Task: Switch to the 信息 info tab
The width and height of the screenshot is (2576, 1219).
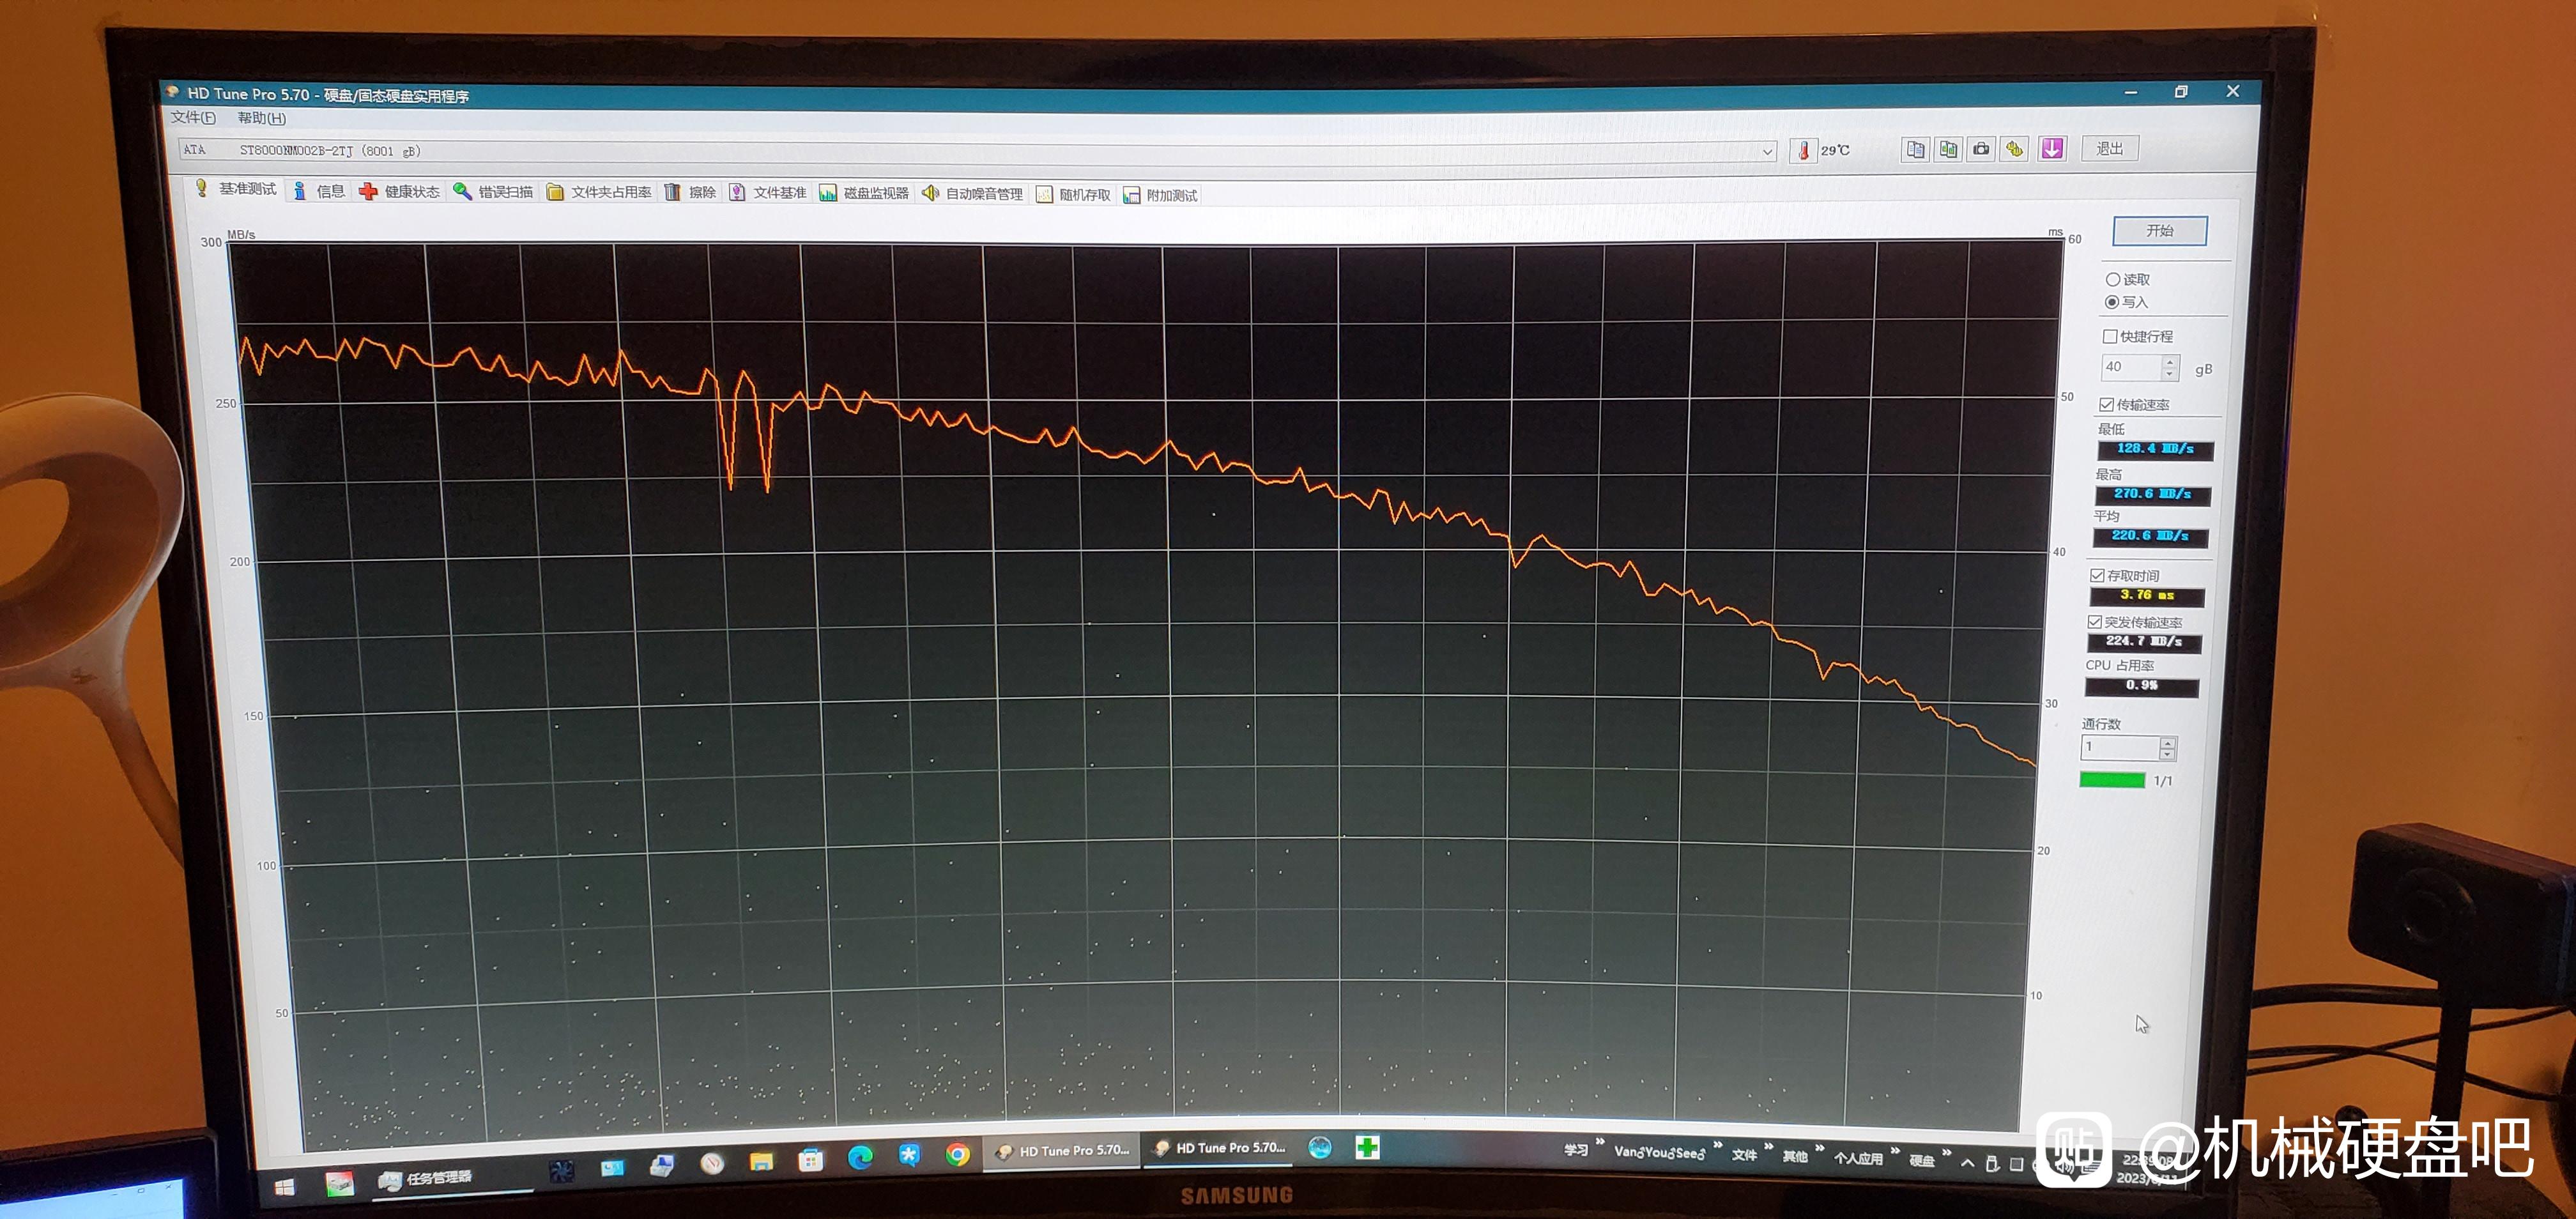Action: pos(319,191)
